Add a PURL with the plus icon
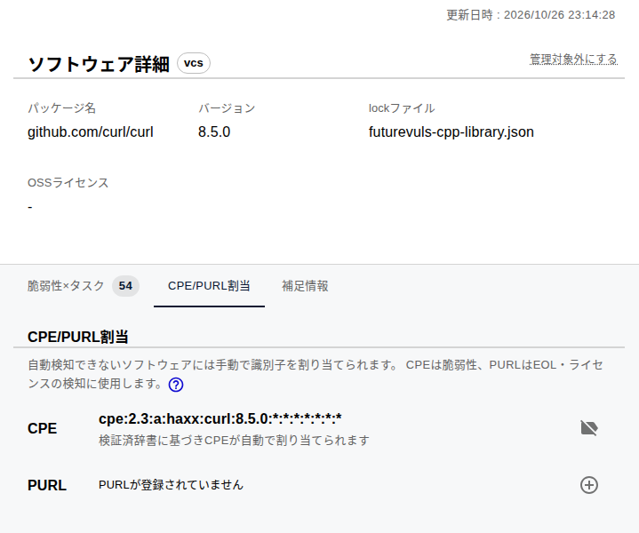Screen dimensions: 639x533 (589, 485)
